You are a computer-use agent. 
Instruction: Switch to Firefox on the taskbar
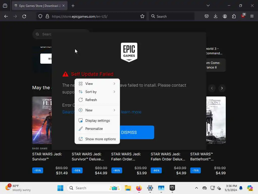(139, 188)
